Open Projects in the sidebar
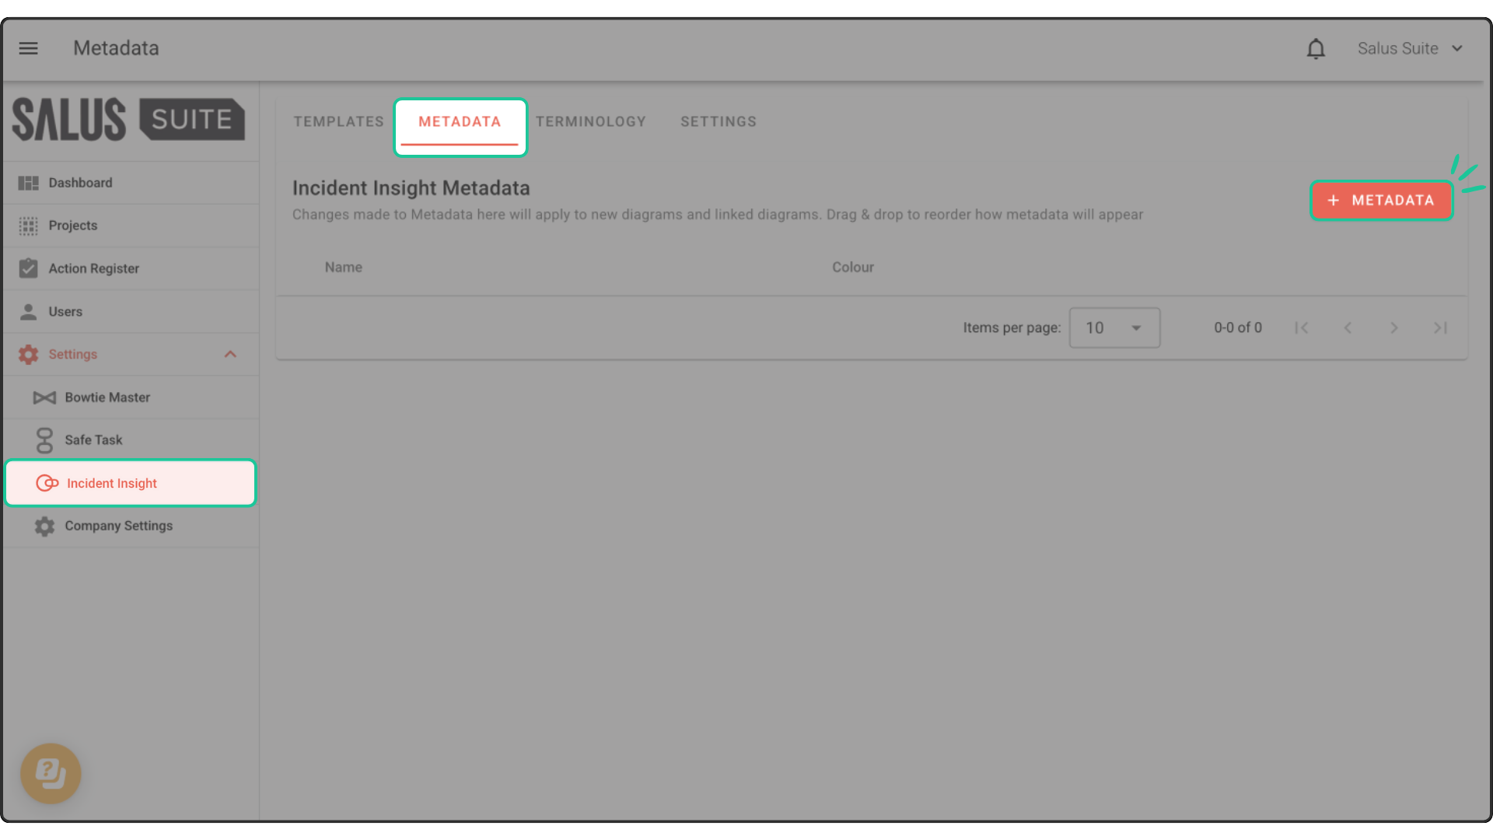 pos(73,226)
